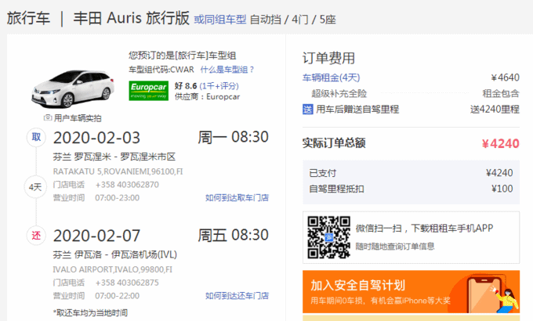Click the 用车后赠送自驾里程 text
Viewport: 533px width, 321px height.
pyautogui.click(x=357, y=110)
